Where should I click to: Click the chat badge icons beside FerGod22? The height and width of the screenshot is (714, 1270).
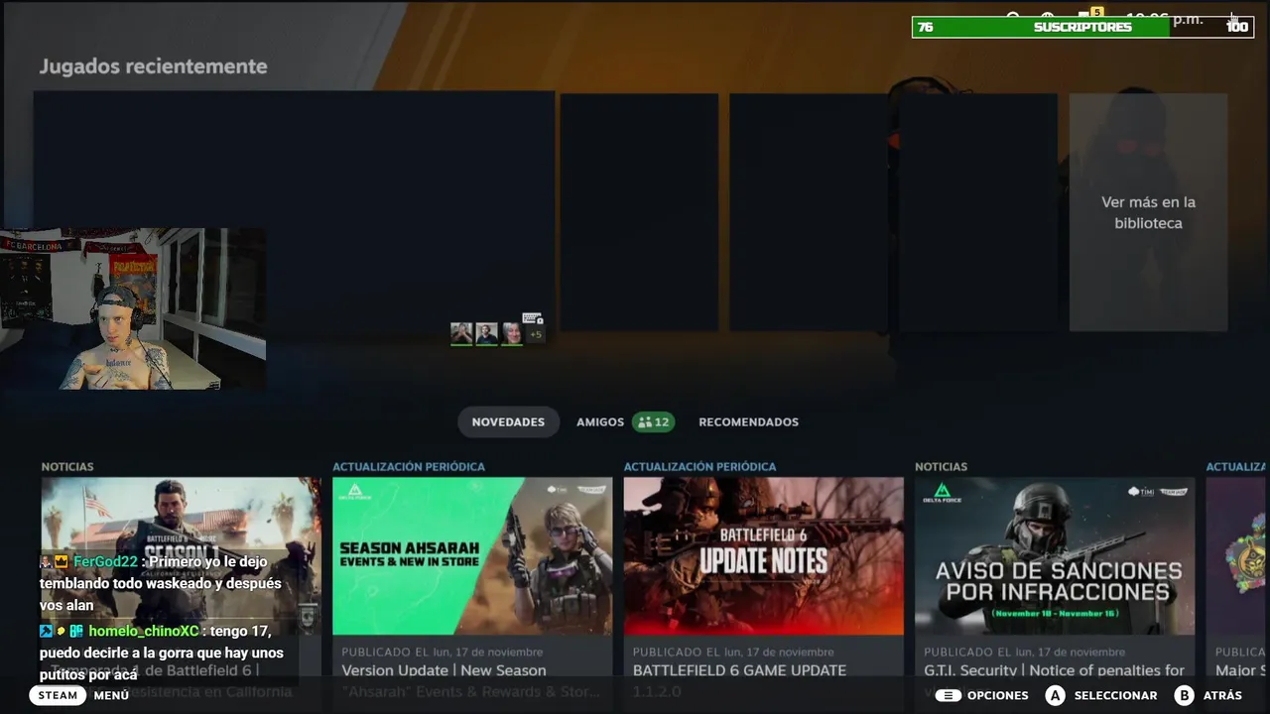point(54,561)
